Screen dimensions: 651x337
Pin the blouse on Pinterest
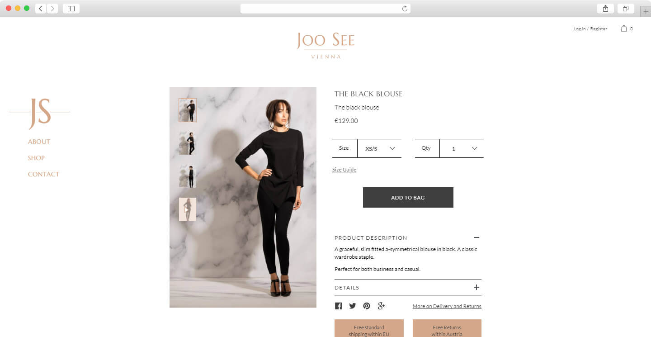(x=367, y=306)
